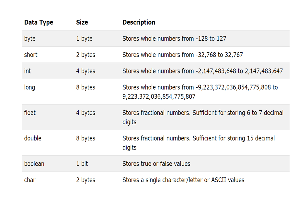Select the "char" data type cell
Screen dimensions: 298x224
click(30, 180)
